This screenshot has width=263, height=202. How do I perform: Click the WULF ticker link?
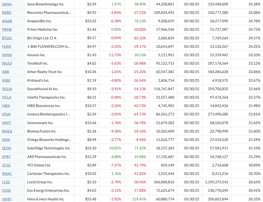(x=7, y=63)
